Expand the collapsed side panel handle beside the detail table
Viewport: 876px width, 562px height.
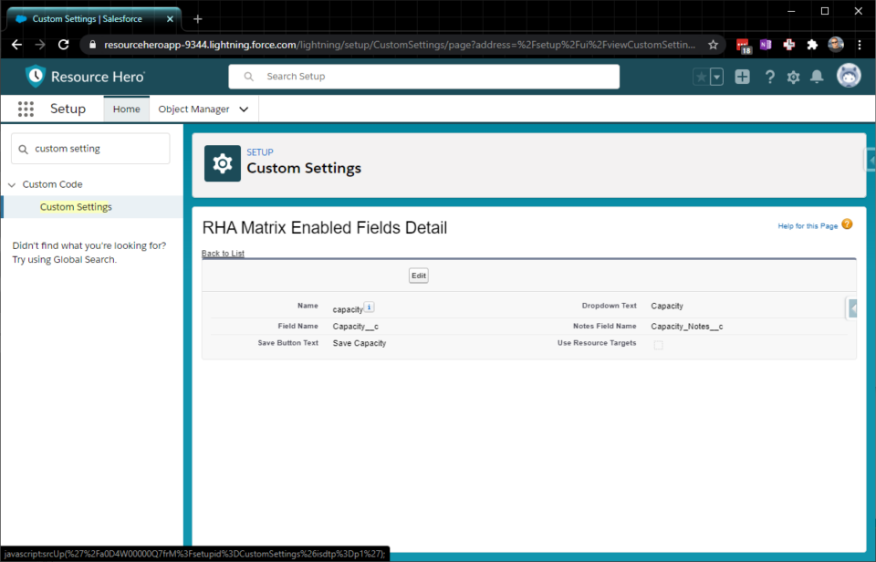click(x=852, y=307)
